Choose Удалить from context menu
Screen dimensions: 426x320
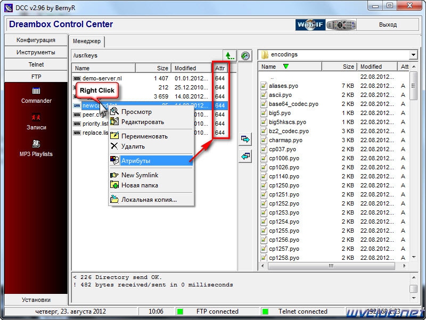point(151,146)
